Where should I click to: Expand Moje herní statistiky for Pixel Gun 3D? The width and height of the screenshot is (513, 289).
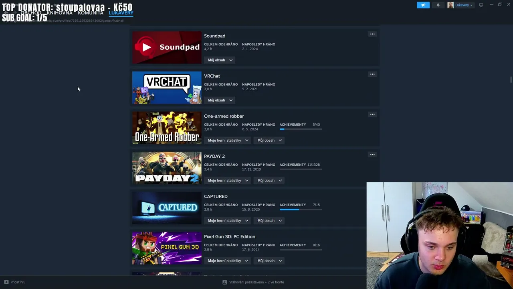[228, 261]
